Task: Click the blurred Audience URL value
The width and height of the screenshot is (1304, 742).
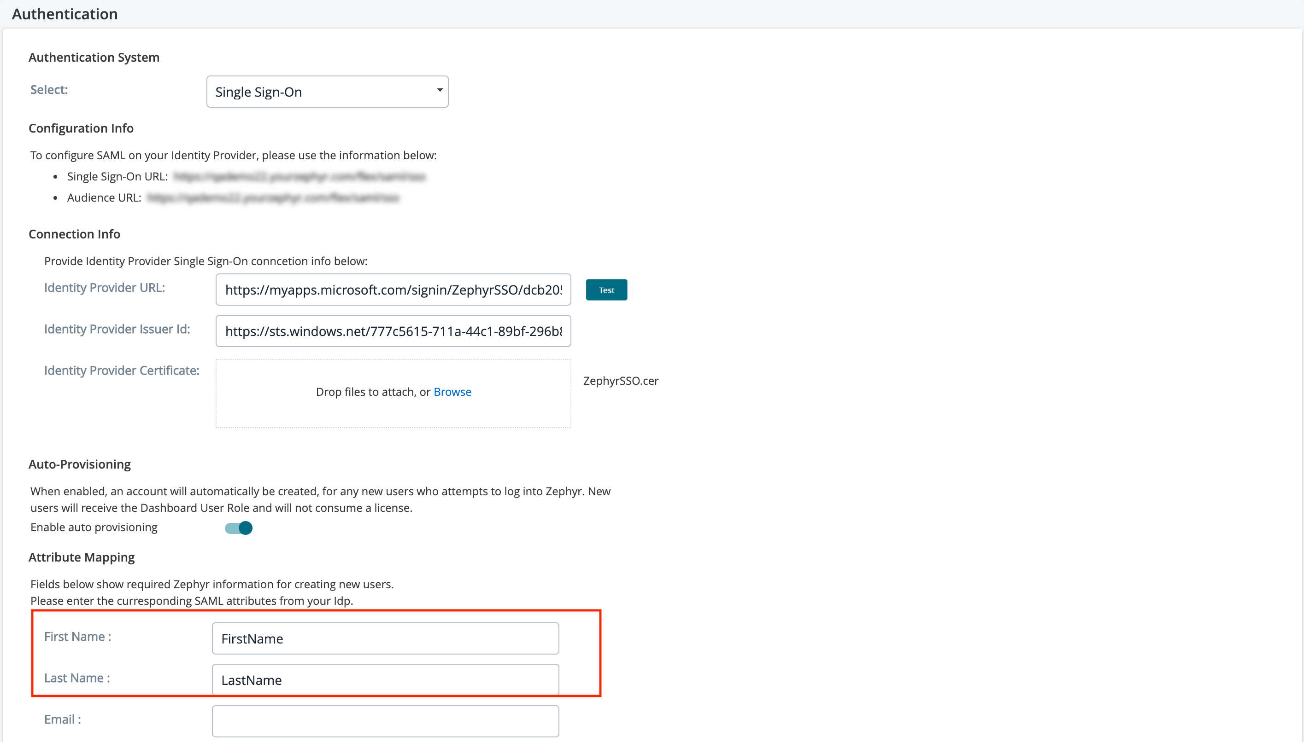Action: [273, 198]
